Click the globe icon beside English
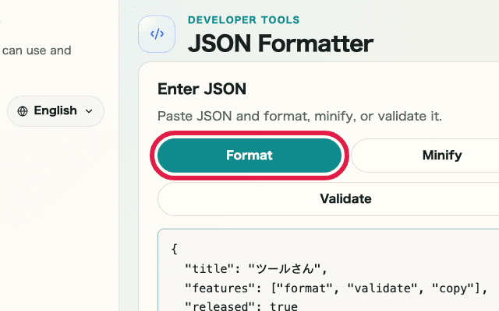Viewport: 499px width, 311px height. pos(23,111)
